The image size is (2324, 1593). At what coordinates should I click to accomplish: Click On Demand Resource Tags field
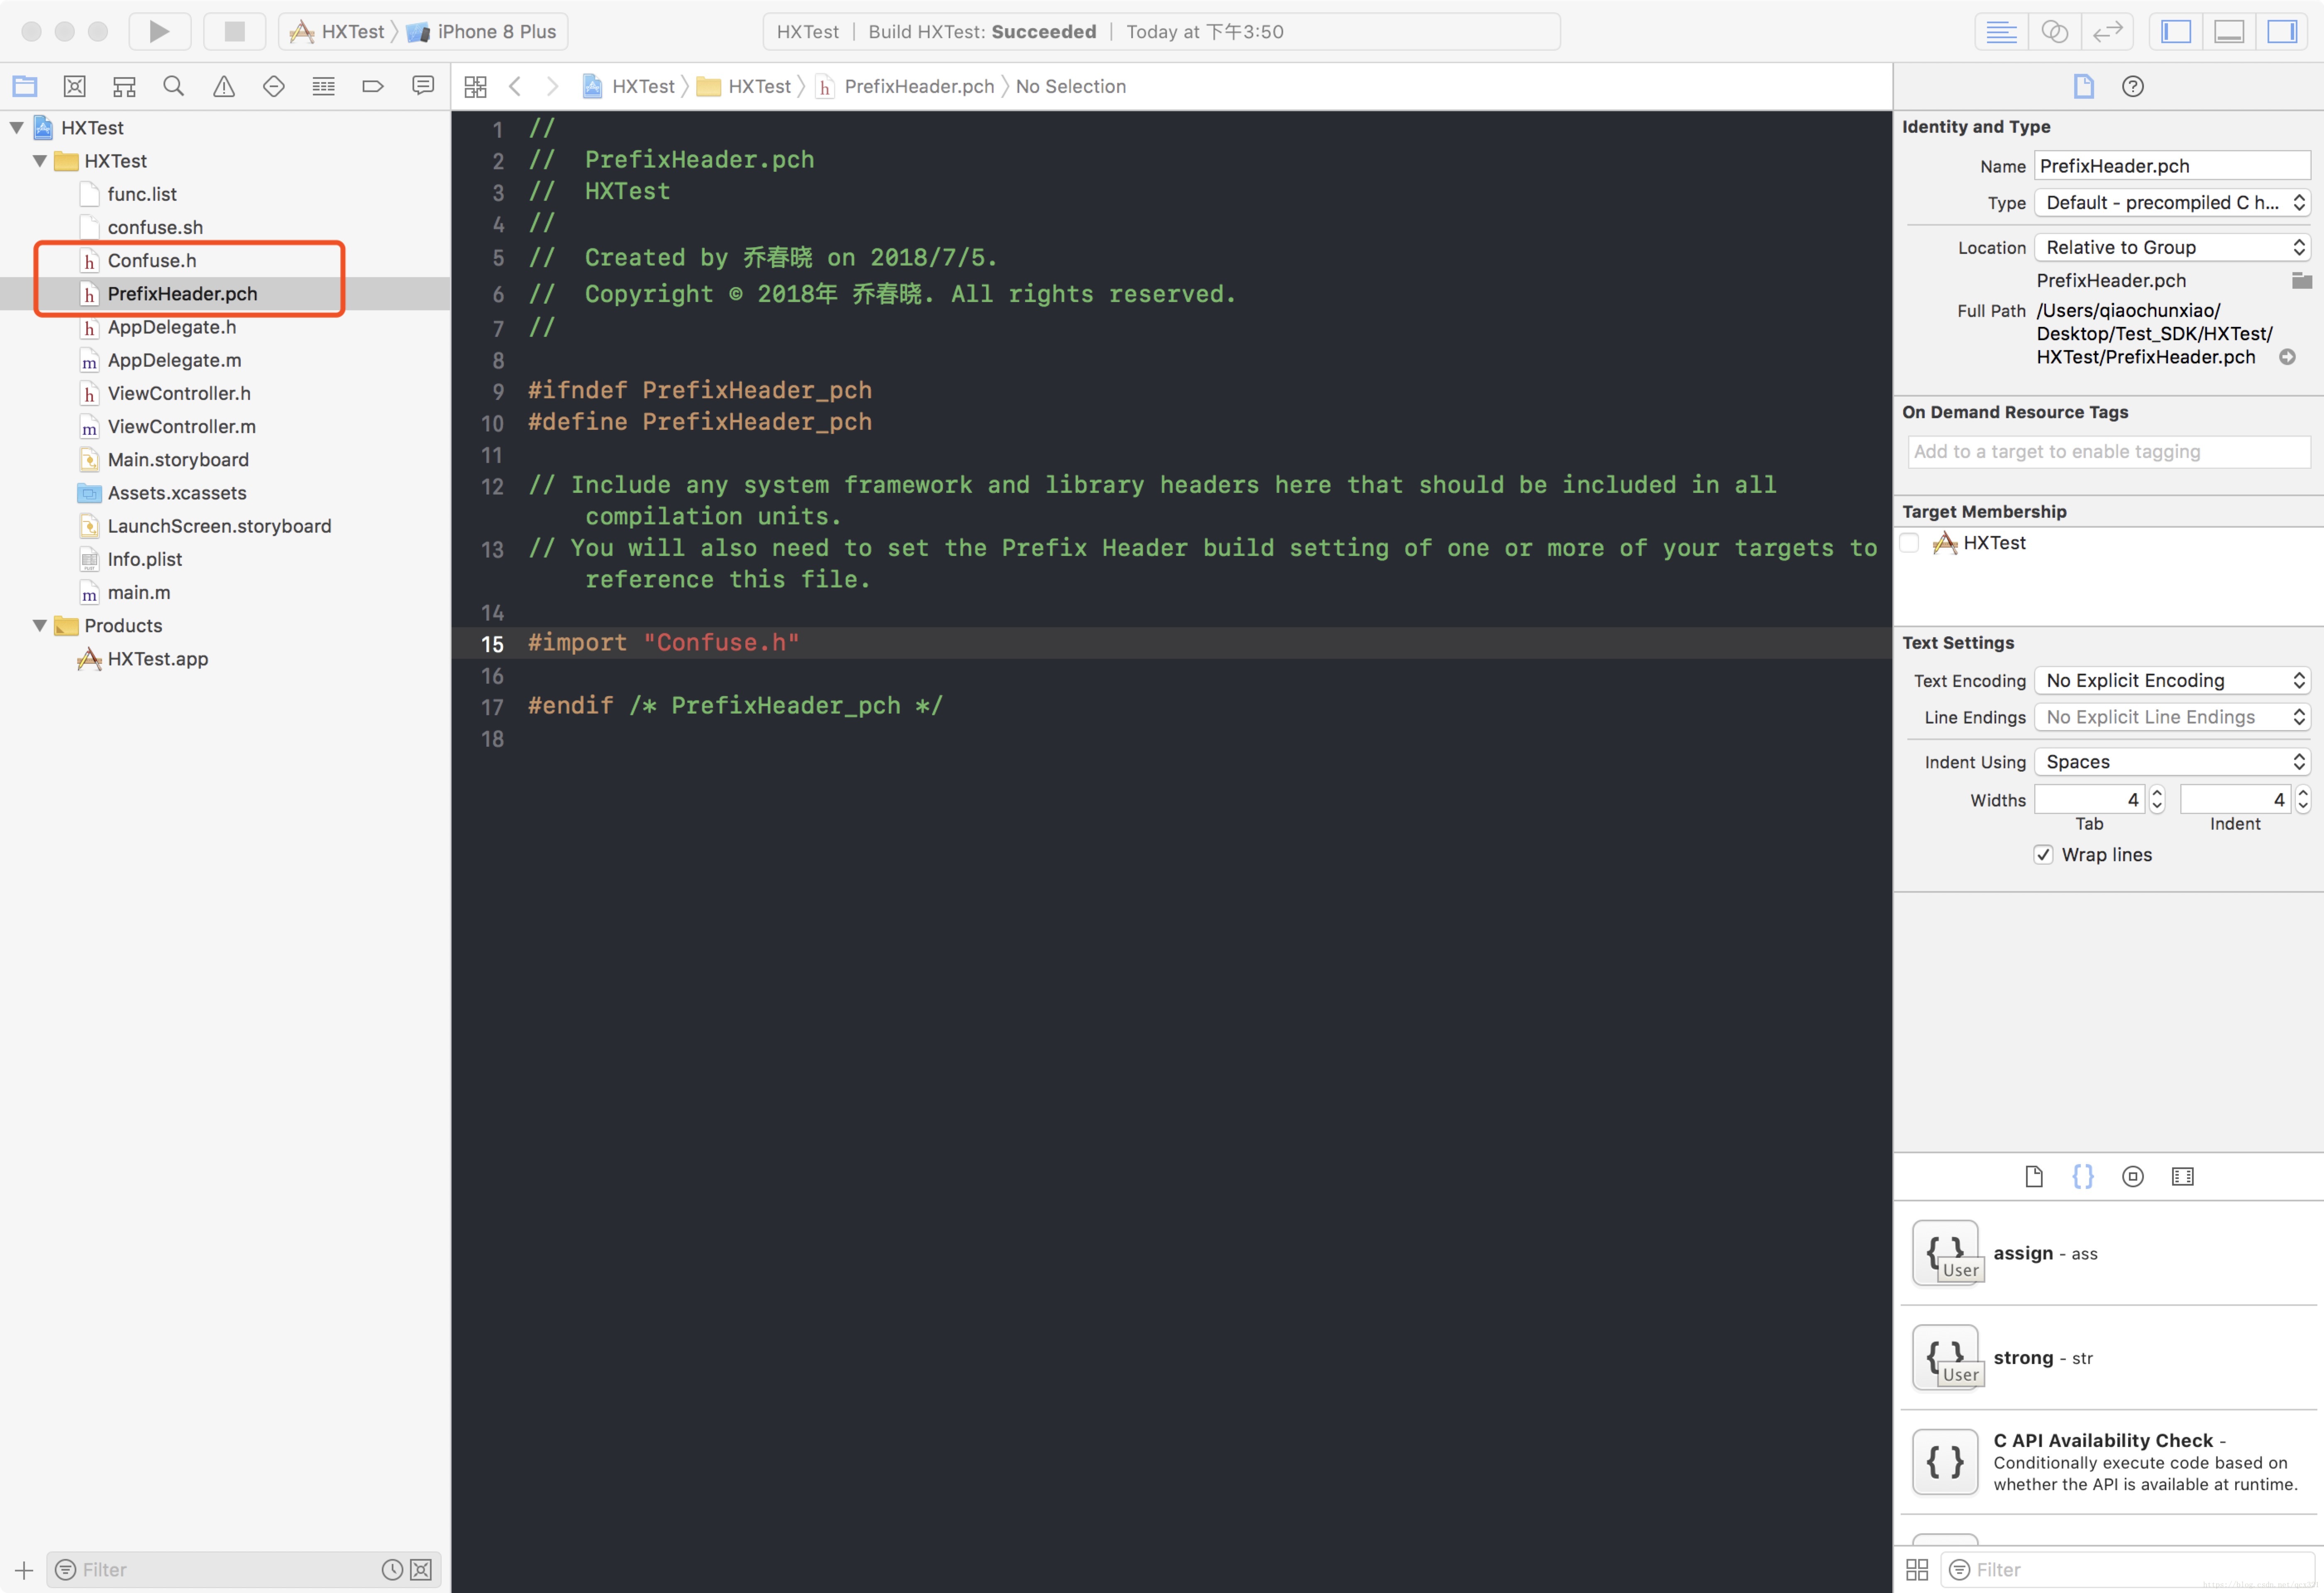[x=2109, y=452]
